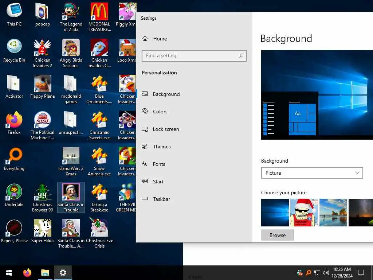Click the Find a setting search box

tap(194, 56)
